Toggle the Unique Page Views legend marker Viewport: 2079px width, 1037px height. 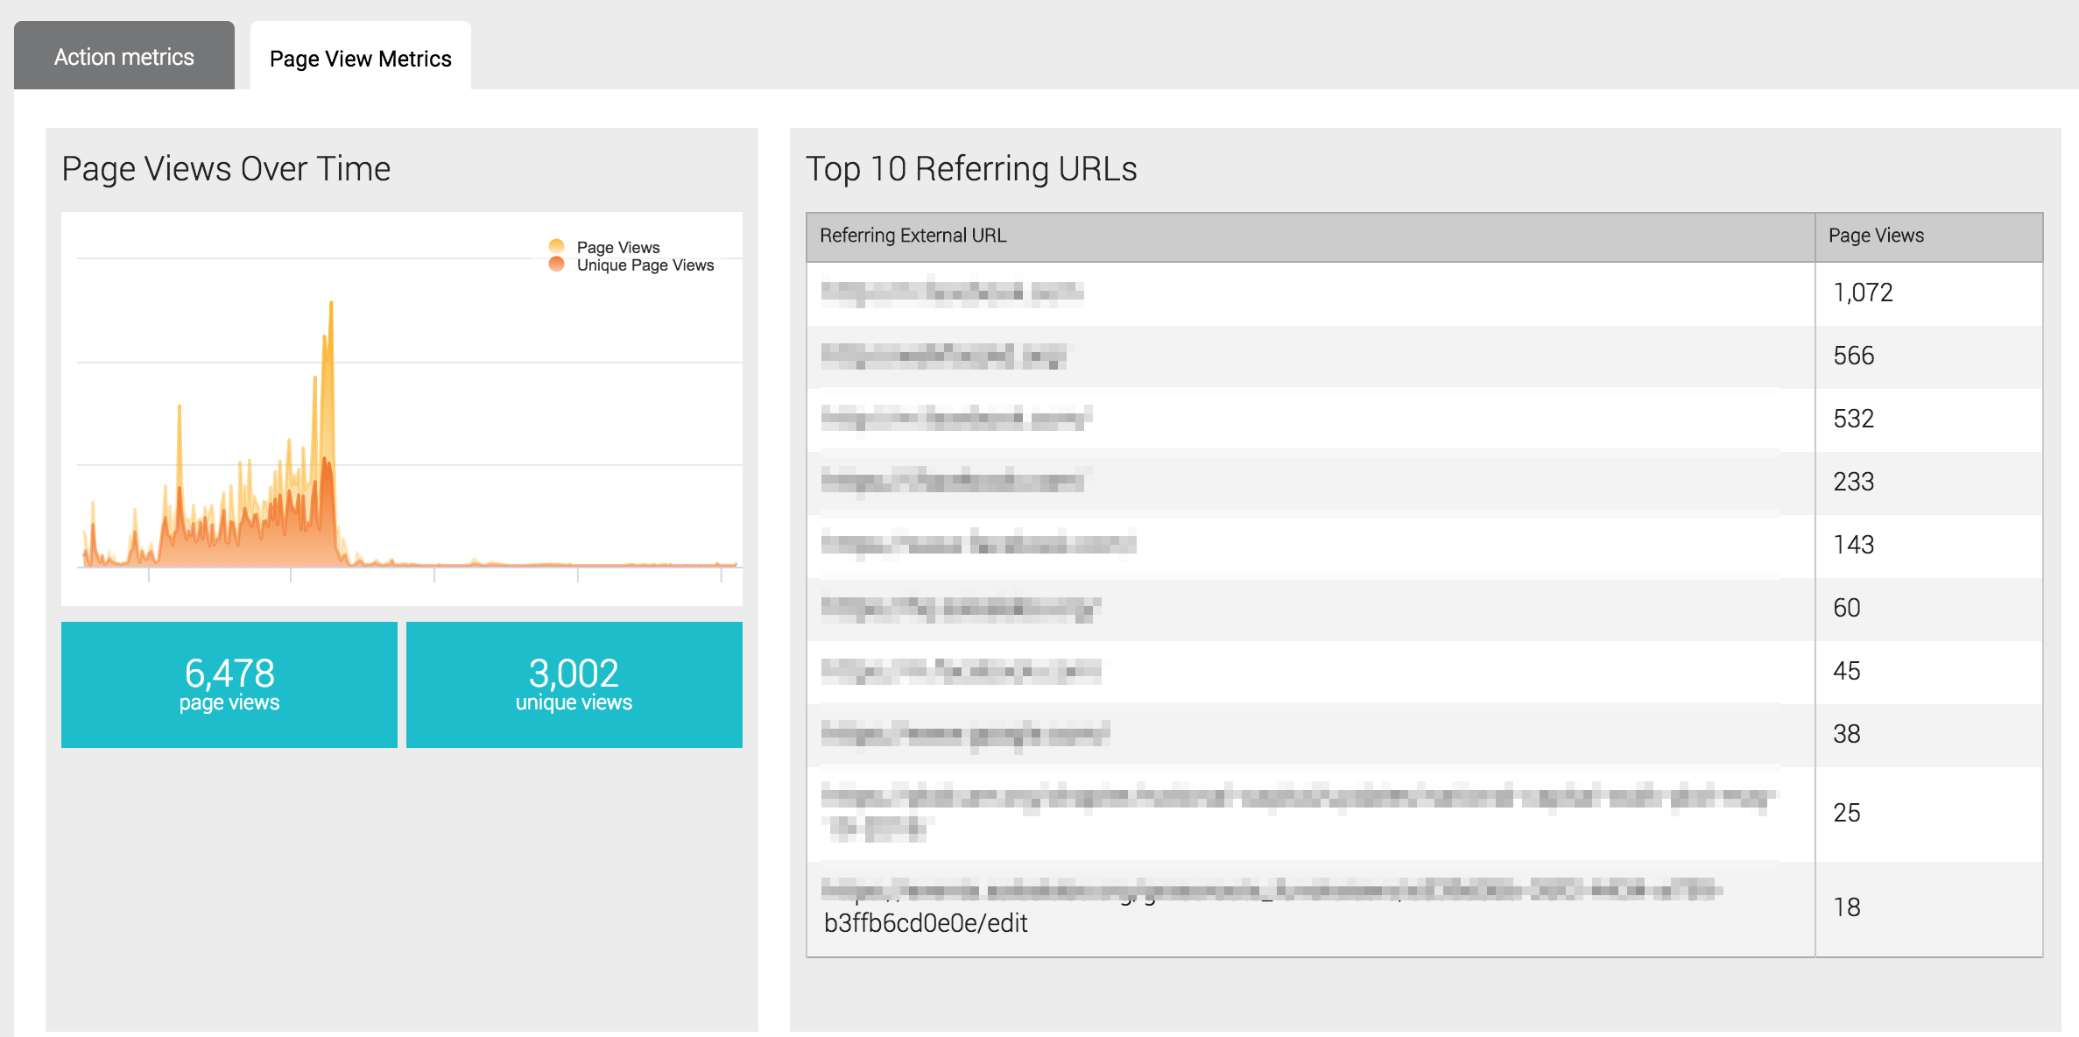tap(556, 265)
